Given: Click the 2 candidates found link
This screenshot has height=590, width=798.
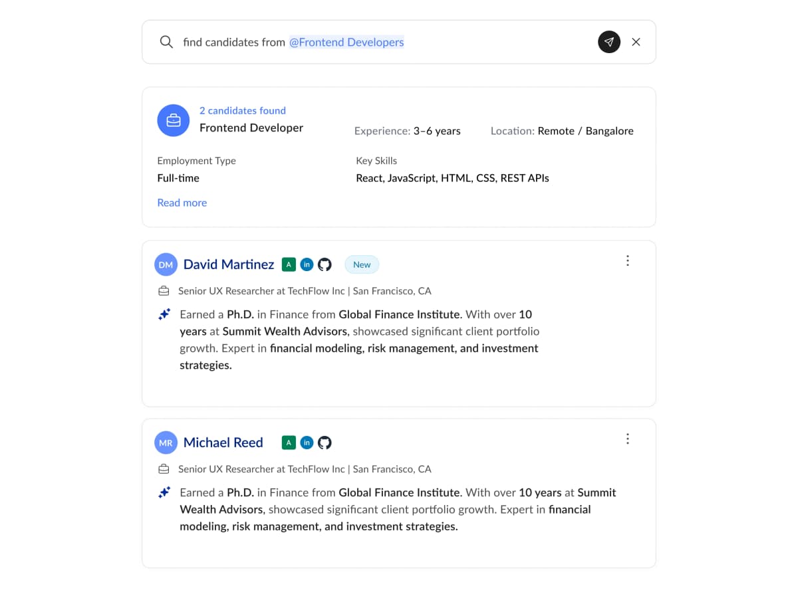Looking at the screenshot, I should pos(242,110).
